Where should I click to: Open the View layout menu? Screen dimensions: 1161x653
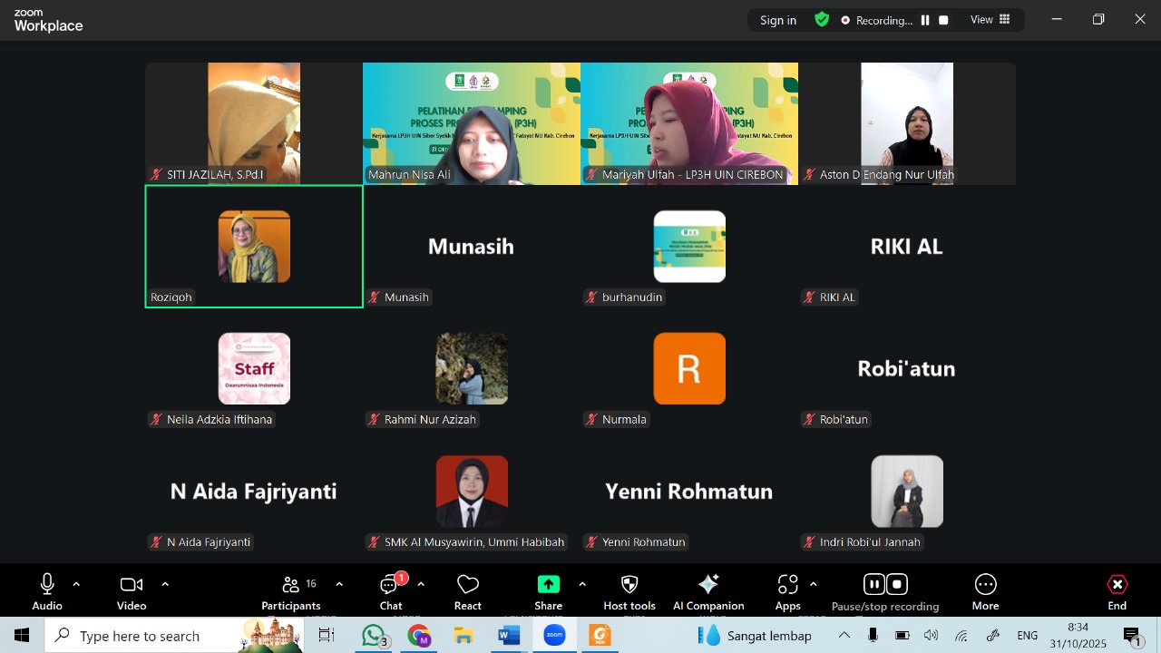coord(990,20)
